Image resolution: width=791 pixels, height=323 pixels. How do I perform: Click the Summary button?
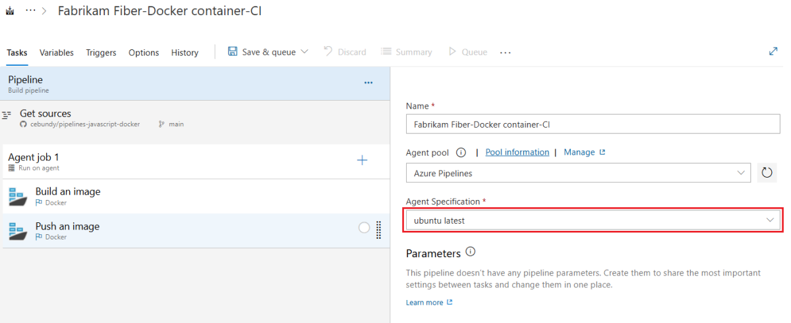(406, 52)
